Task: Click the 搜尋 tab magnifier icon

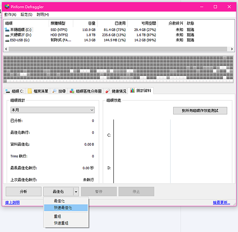Action: [x=54, y=91]
